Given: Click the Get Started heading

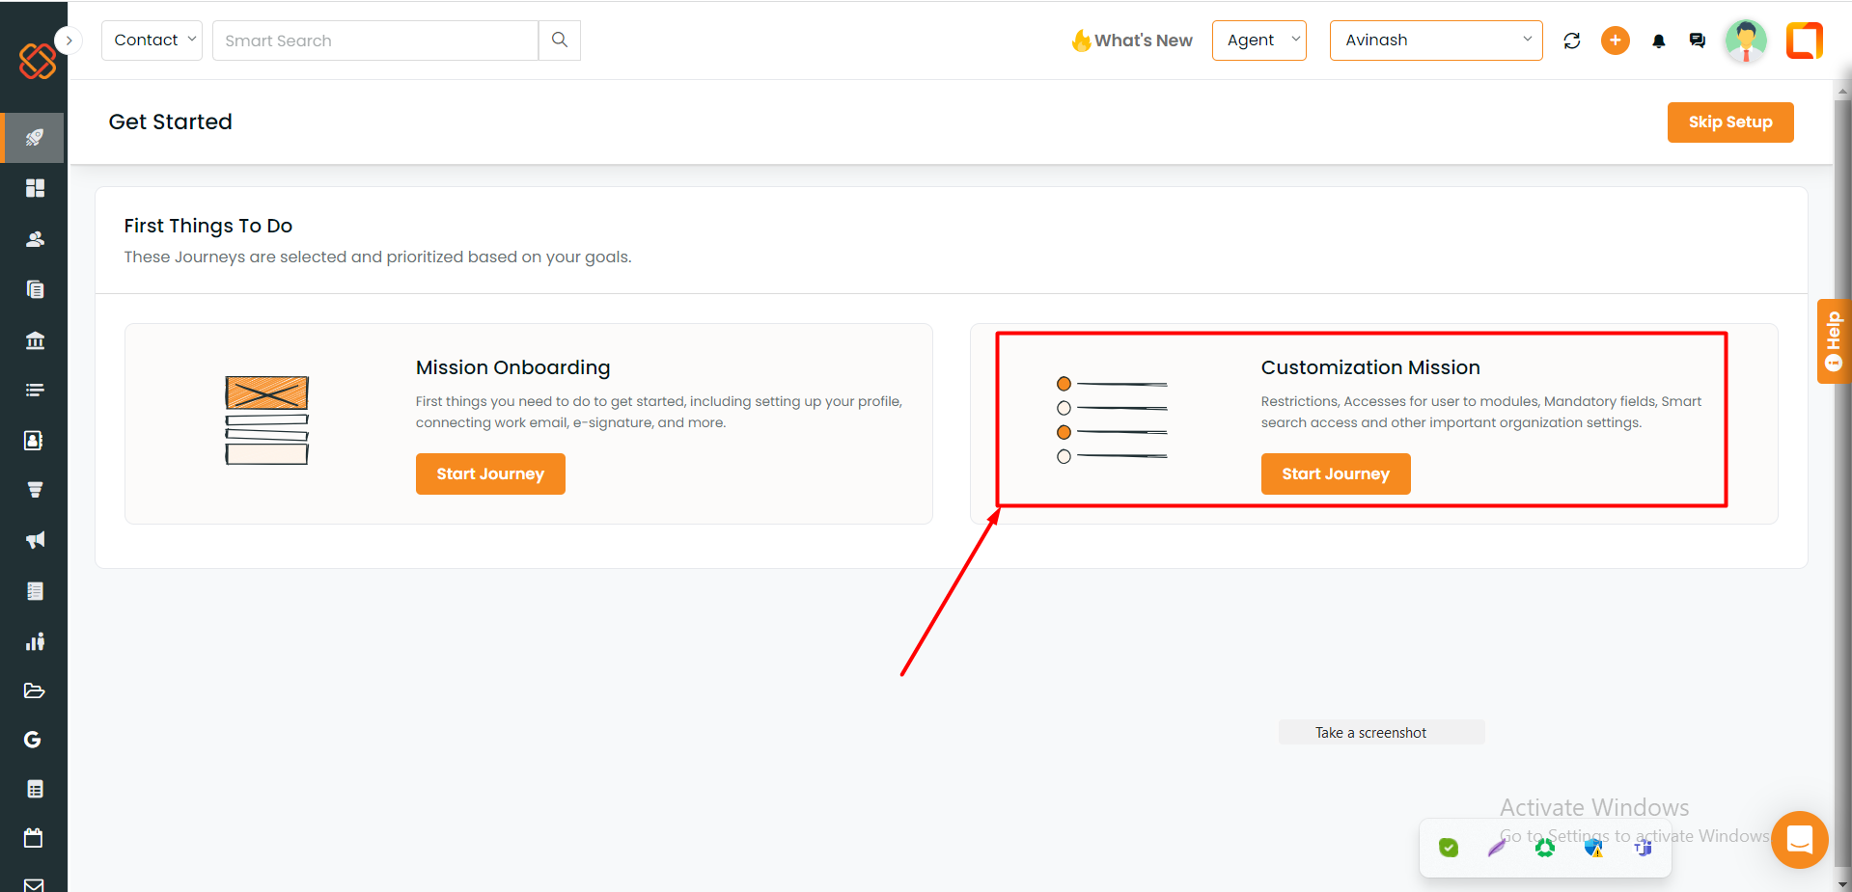Looking at the screenshot, I should click(x=171, y=122).
